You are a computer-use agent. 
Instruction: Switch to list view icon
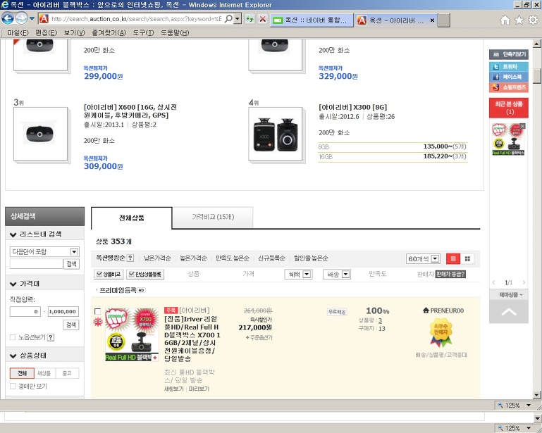(453, 258)
